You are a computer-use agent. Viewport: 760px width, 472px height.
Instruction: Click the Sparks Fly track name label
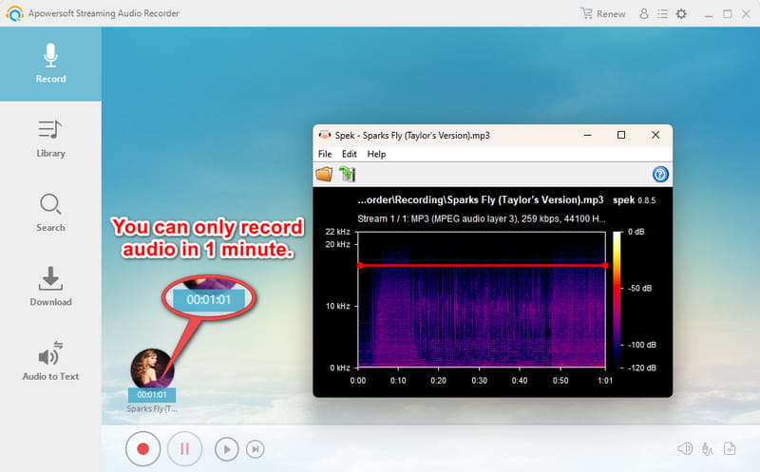tap(152, 408)
